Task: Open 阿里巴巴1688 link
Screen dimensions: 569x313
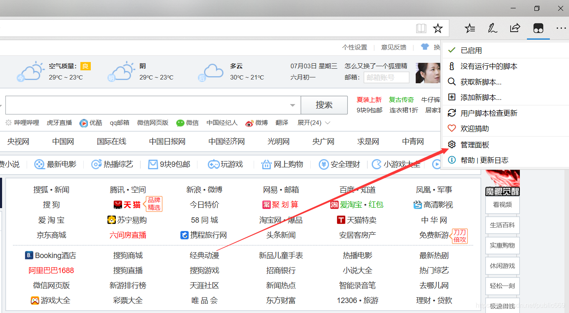Action: point(51,271)
